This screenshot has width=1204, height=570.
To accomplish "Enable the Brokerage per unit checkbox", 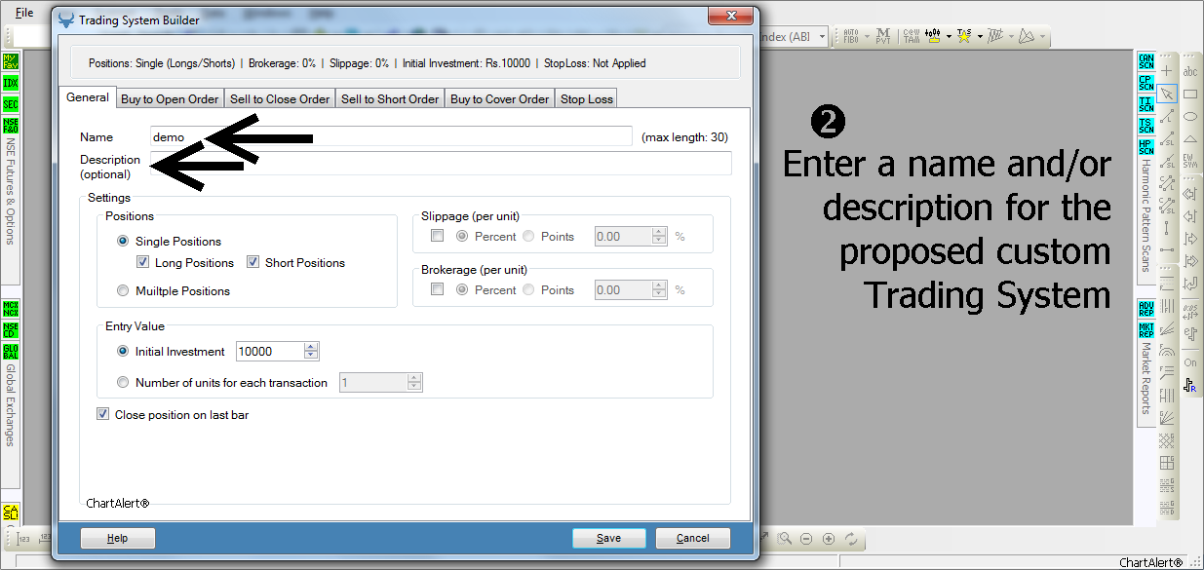I will pos(437,289).
